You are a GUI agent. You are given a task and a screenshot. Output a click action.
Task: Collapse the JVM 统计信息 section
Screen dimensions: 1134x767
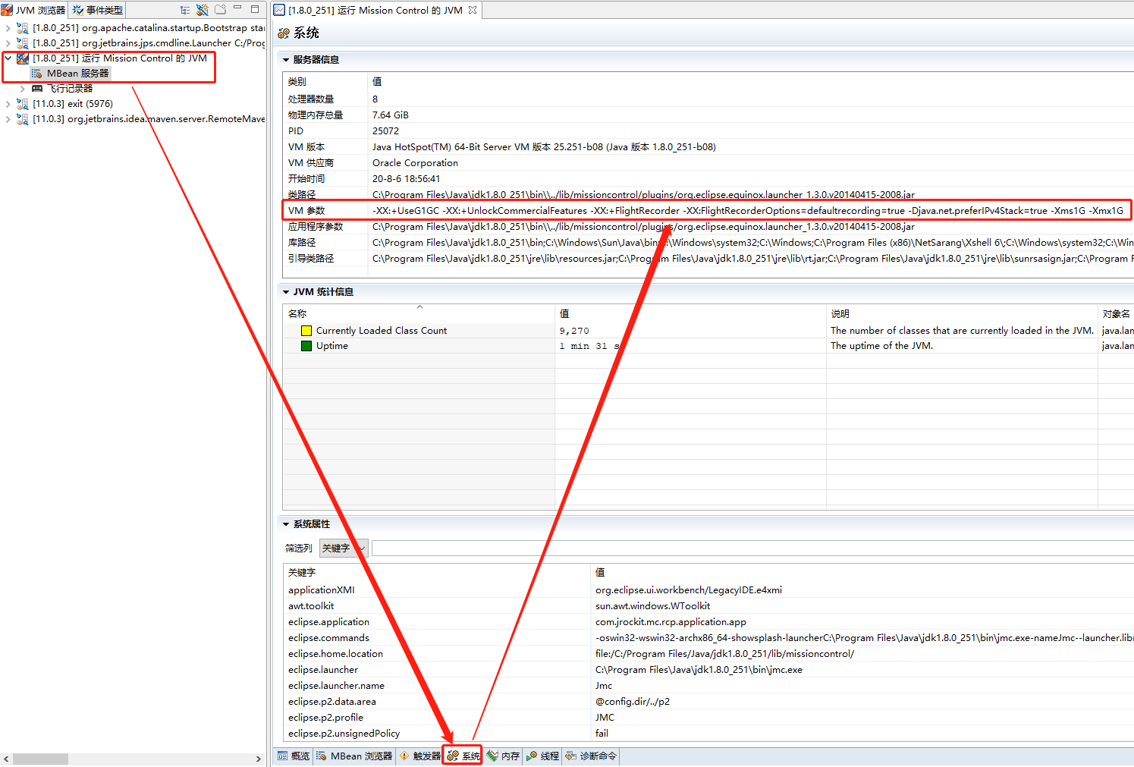pos(285,291)
